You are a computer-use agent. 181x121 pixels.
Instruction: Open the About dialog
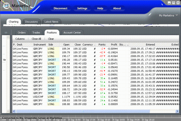pyautogui.click(x=117, y=8)
